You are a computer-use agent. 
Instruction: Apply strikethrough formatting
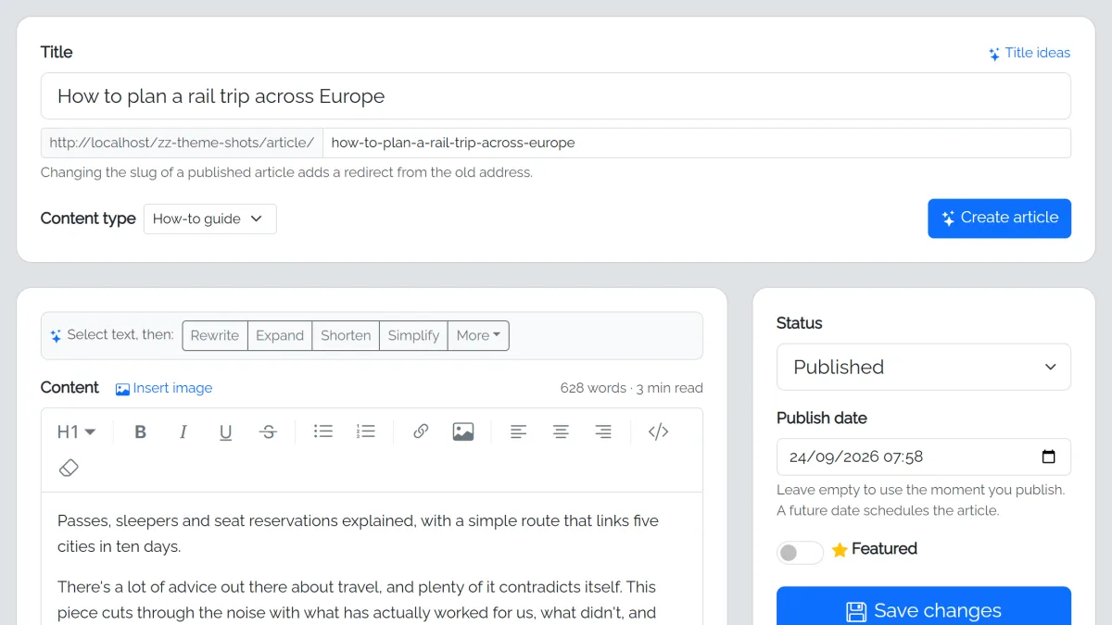point(268,431)
